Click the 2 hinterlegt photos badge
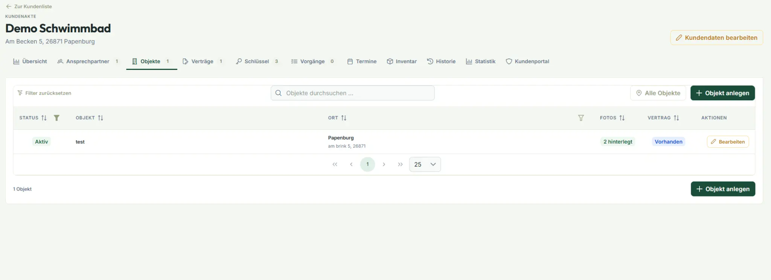The height and width of the screenshot is (280, 771). [x=618, y=142]
